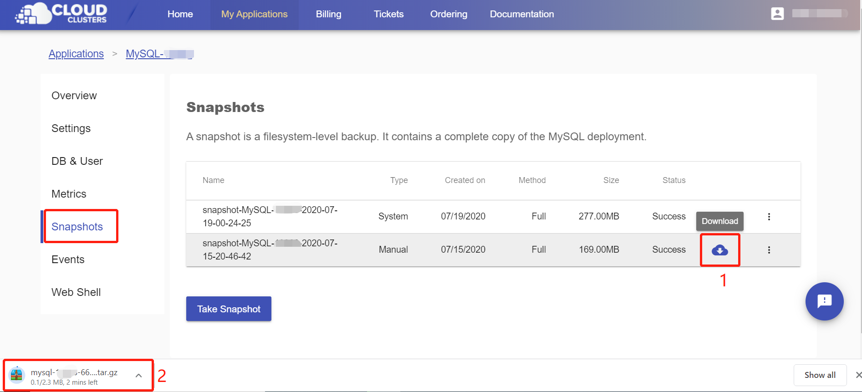Click the Success status of the System snapshot
This screenshot has width=862, height=392.
[x=669, y=216]
